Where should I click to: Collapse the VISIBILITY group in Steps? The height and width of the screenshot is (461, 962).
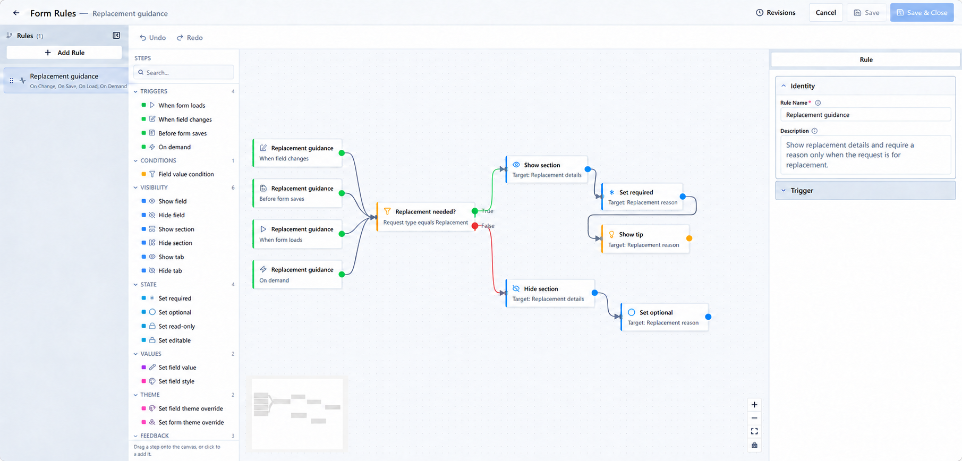click(135, 187)
